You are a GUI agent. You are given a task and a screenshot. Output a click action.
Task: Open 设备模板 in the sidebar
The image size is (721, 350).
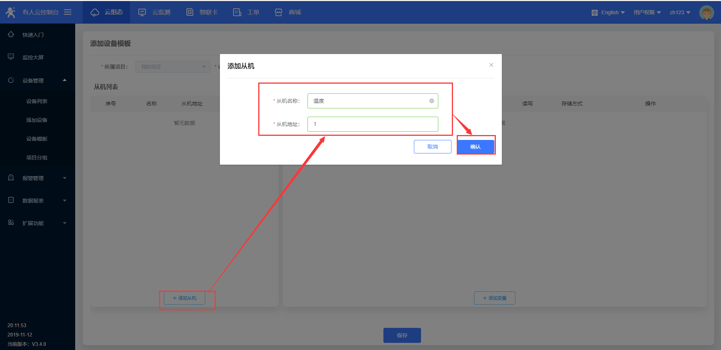(37, 139)
